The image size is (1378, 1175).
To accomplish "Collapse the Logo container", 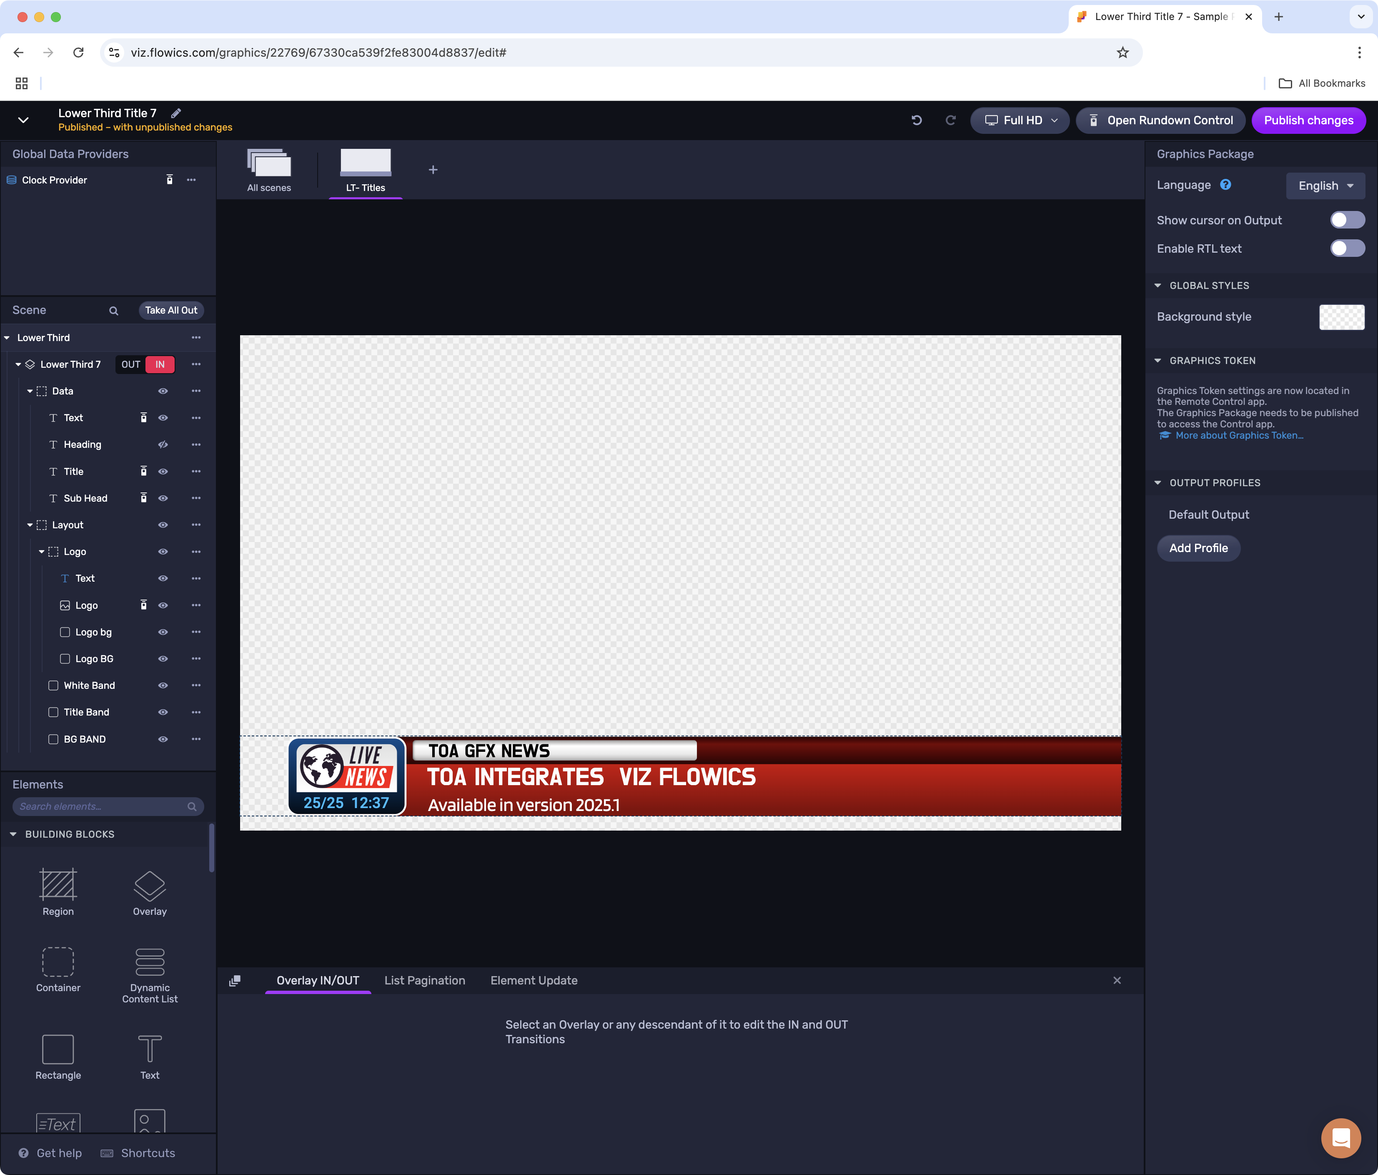I will [41, 552].
